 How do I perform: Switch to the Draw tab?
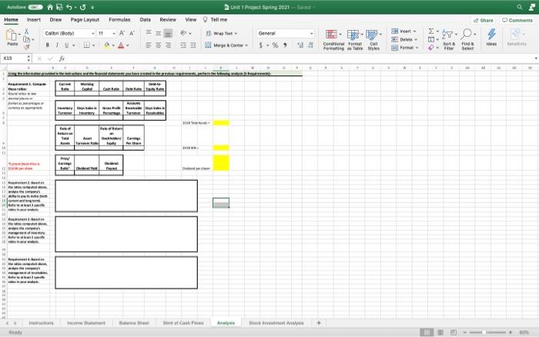55,20
